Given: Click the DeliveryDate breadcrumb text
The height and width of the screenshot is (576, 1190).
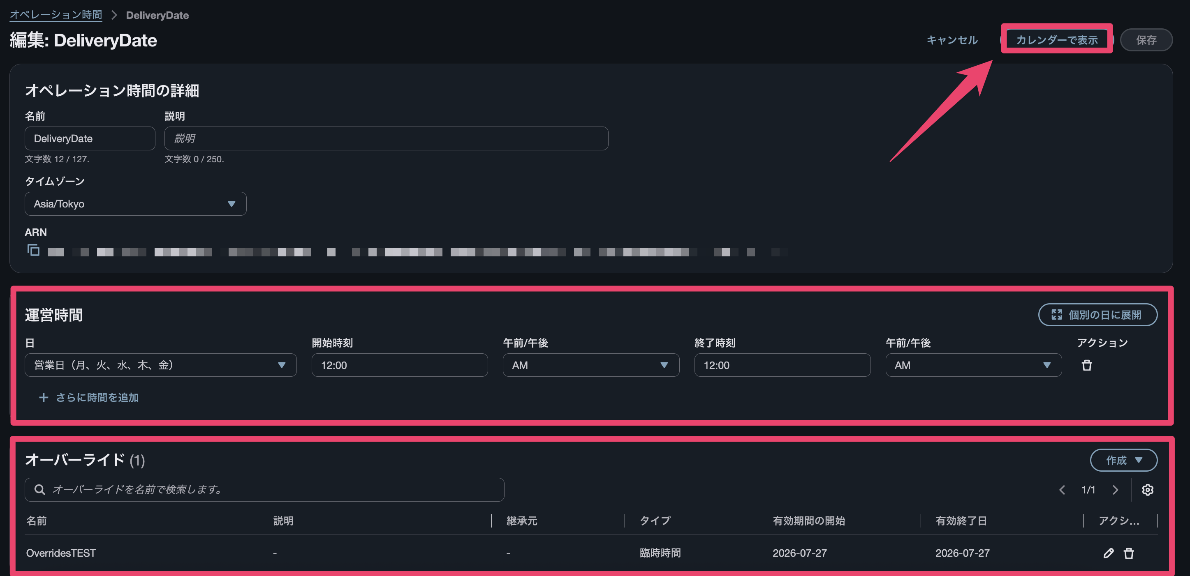Looking at the screenshot, I should (x=157, y=15).
